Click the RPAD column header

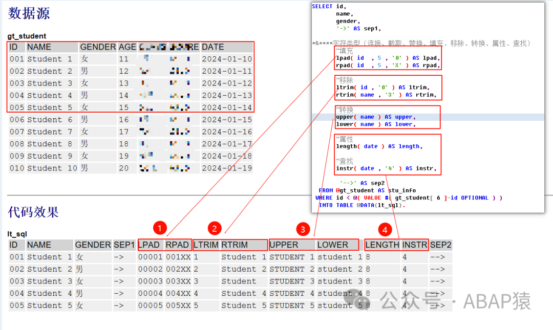[x=177, y=245]
